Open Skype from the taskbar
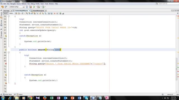This screenshot has width=179, height=100. (x=86, y=98)
